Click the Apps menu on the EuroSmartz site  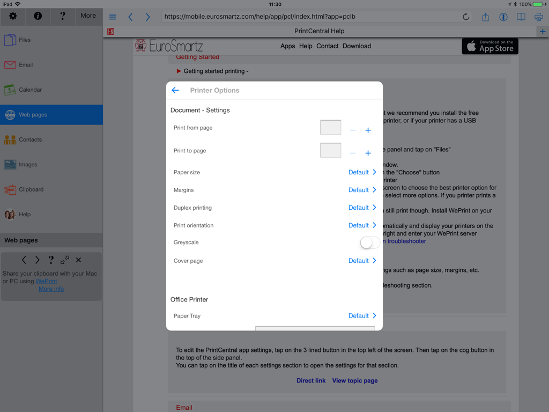[288, 46]
